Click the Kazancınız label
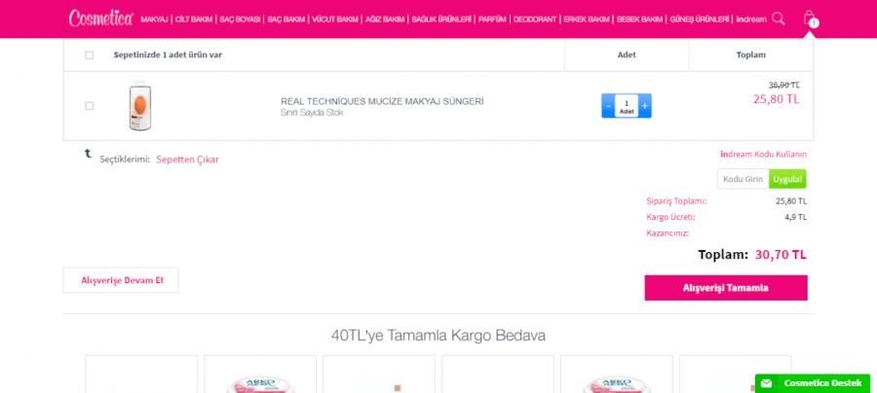The width and height of the screenshot is (877, 393). click(667, 233)
